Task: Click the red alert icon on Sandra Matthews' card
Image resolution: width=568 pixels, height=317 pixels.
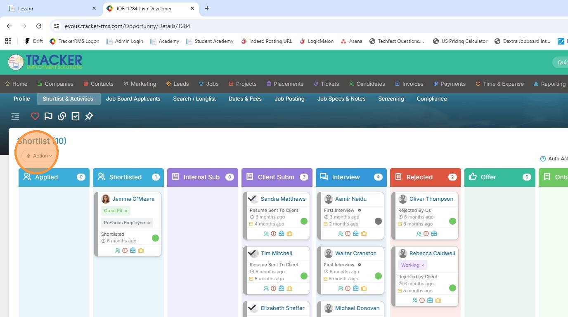Action: 273,233
